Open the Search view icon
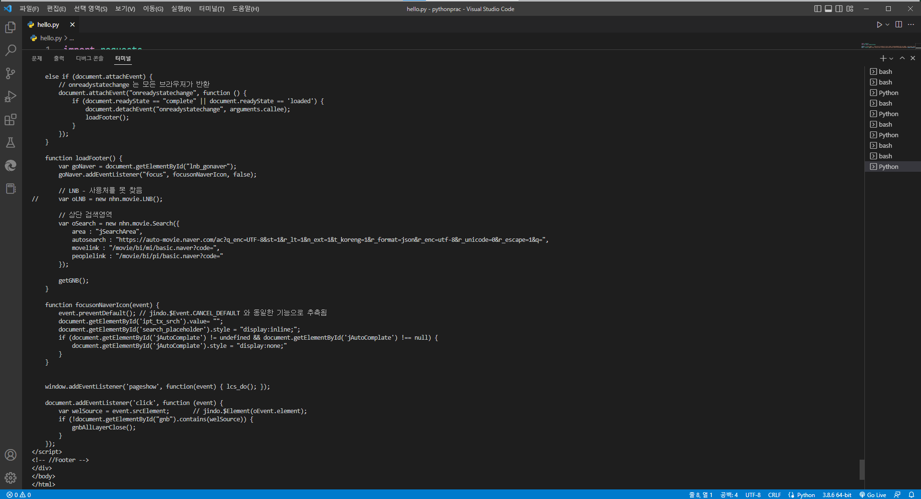 point(11,50)
